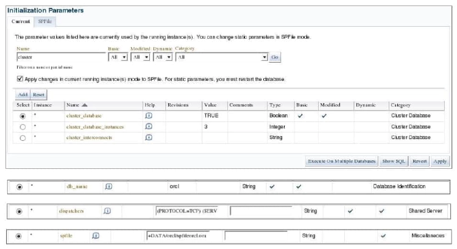Sort by Name column ascending arrow
457x249 pixels.
[85, 105]
